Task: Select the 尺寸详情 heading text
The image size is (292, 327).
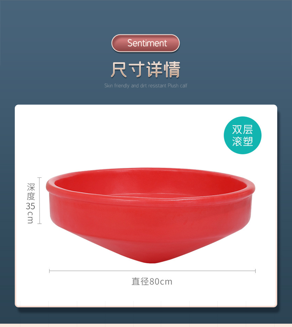Action: pos(146,70)
